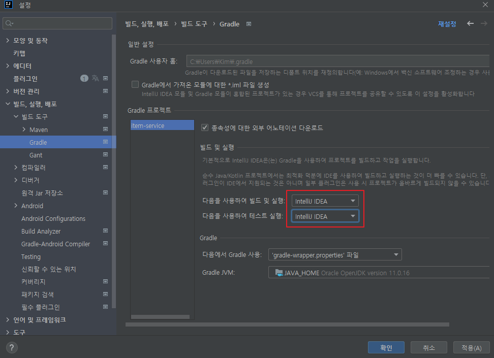494x358 pixels.
Task: Click the folder icon in Gradle JVM field
Action: pyautogui.click(x=279, y=273)
